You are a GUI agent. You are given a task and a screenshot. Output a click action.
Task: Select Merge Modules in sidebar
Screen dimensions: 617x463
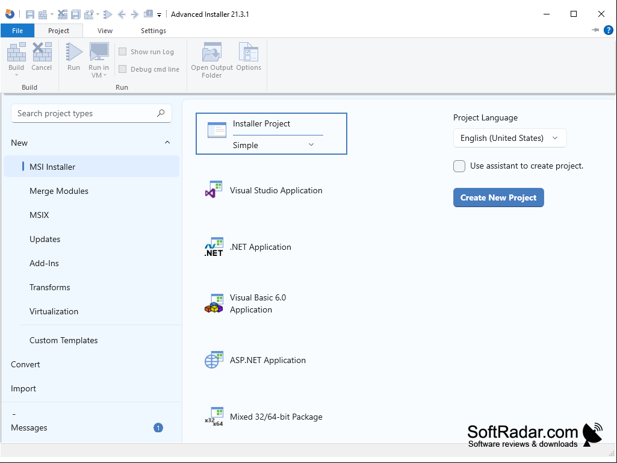pos(59,191)
